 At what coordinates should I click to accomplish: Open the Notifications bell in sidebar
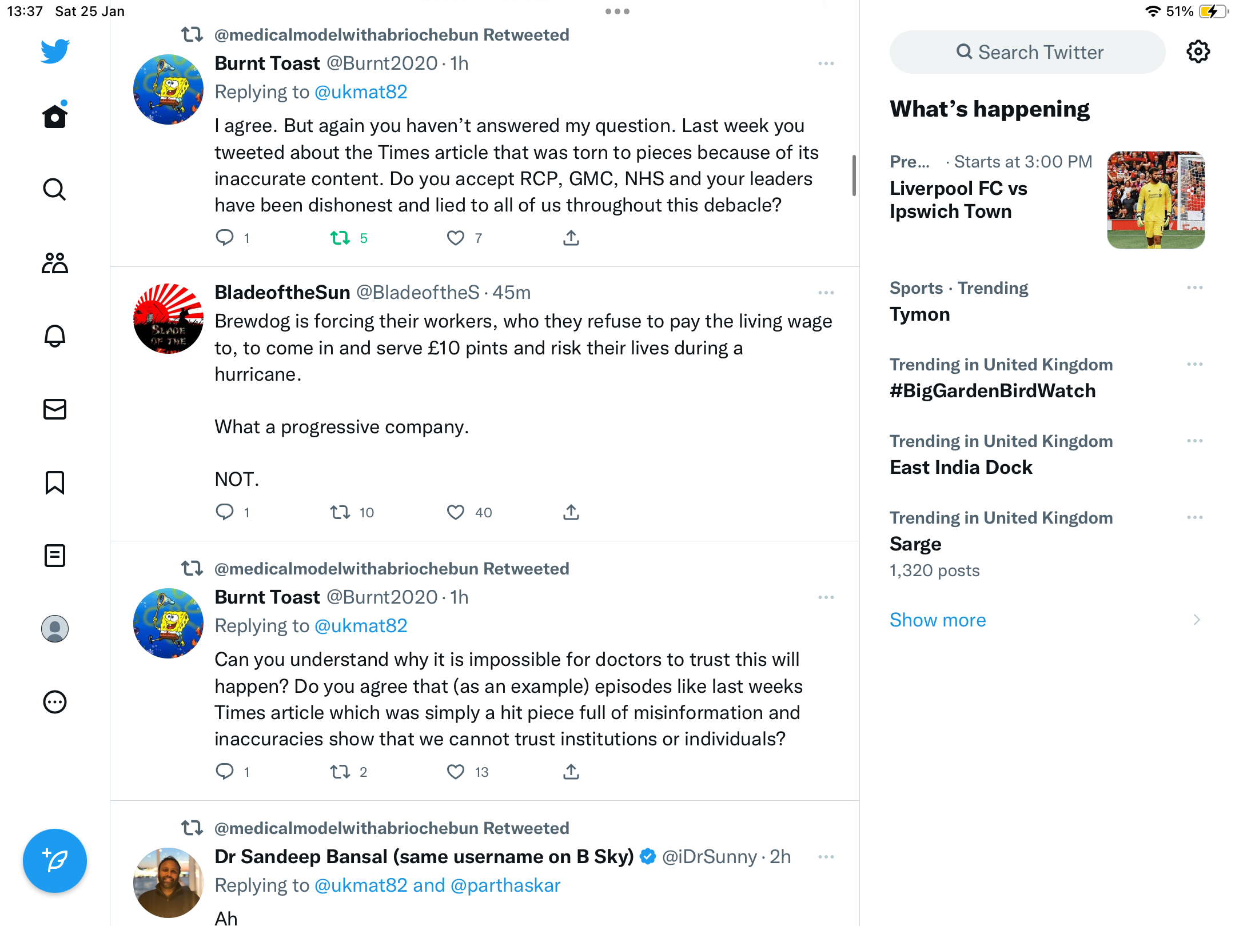(x=55, y=336)
